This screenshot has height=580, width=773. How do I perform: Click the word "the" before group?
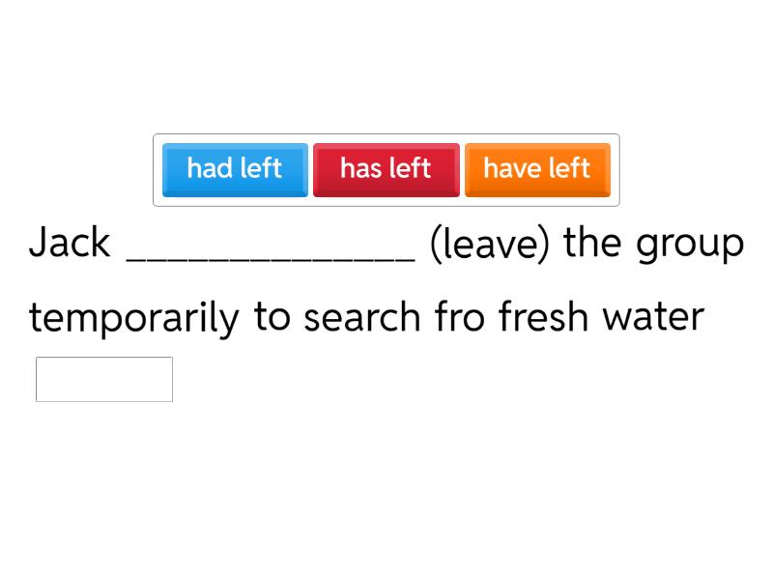click(592, 243)
